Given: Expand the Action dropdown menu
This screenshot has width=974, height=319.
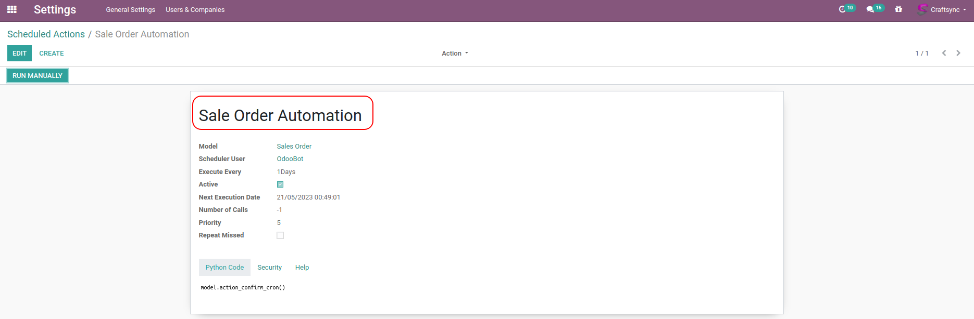Looking at the screenshot, I should (455, 54).
